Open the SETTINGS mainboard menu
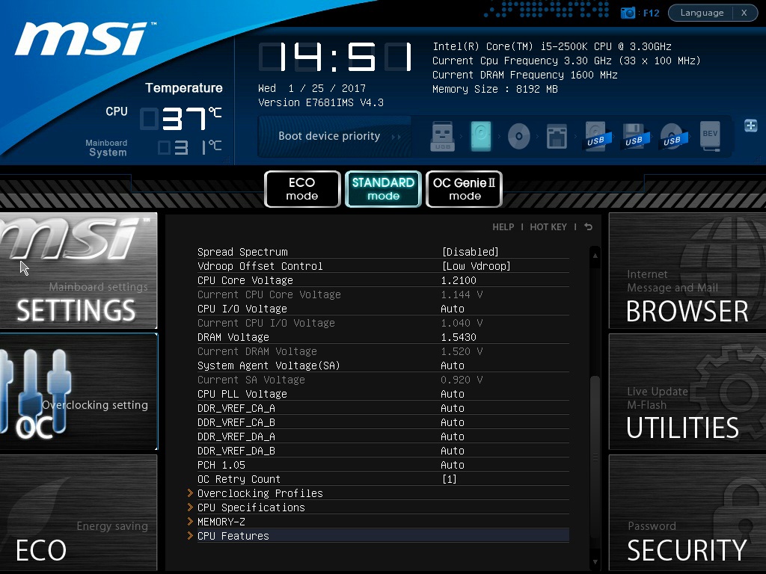This screenshot has height=574, width=766. tap(79, 271)
